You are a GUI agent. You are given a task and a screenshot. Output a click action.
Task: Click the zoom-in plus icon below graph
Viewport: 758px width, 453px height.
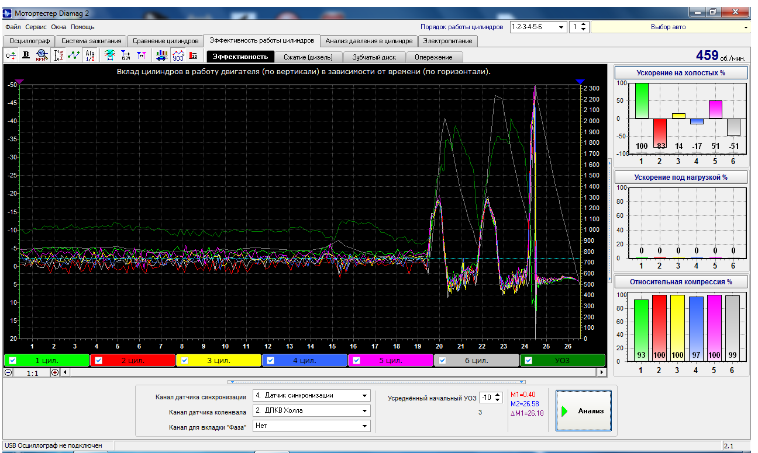point(55,372)
